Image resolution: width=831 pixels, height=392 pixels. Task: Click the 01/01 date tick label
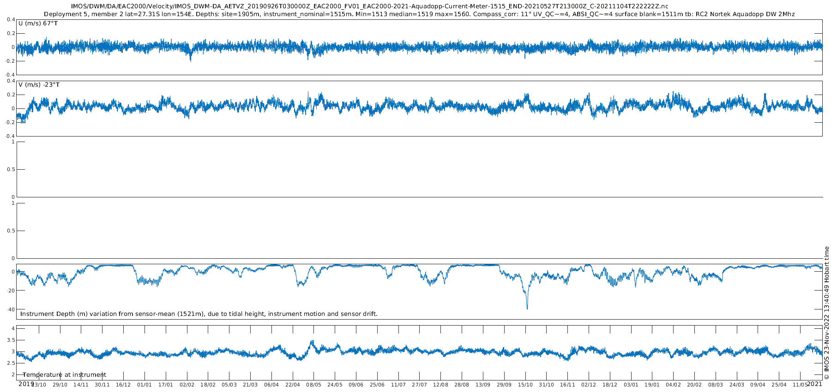point(145,385)
